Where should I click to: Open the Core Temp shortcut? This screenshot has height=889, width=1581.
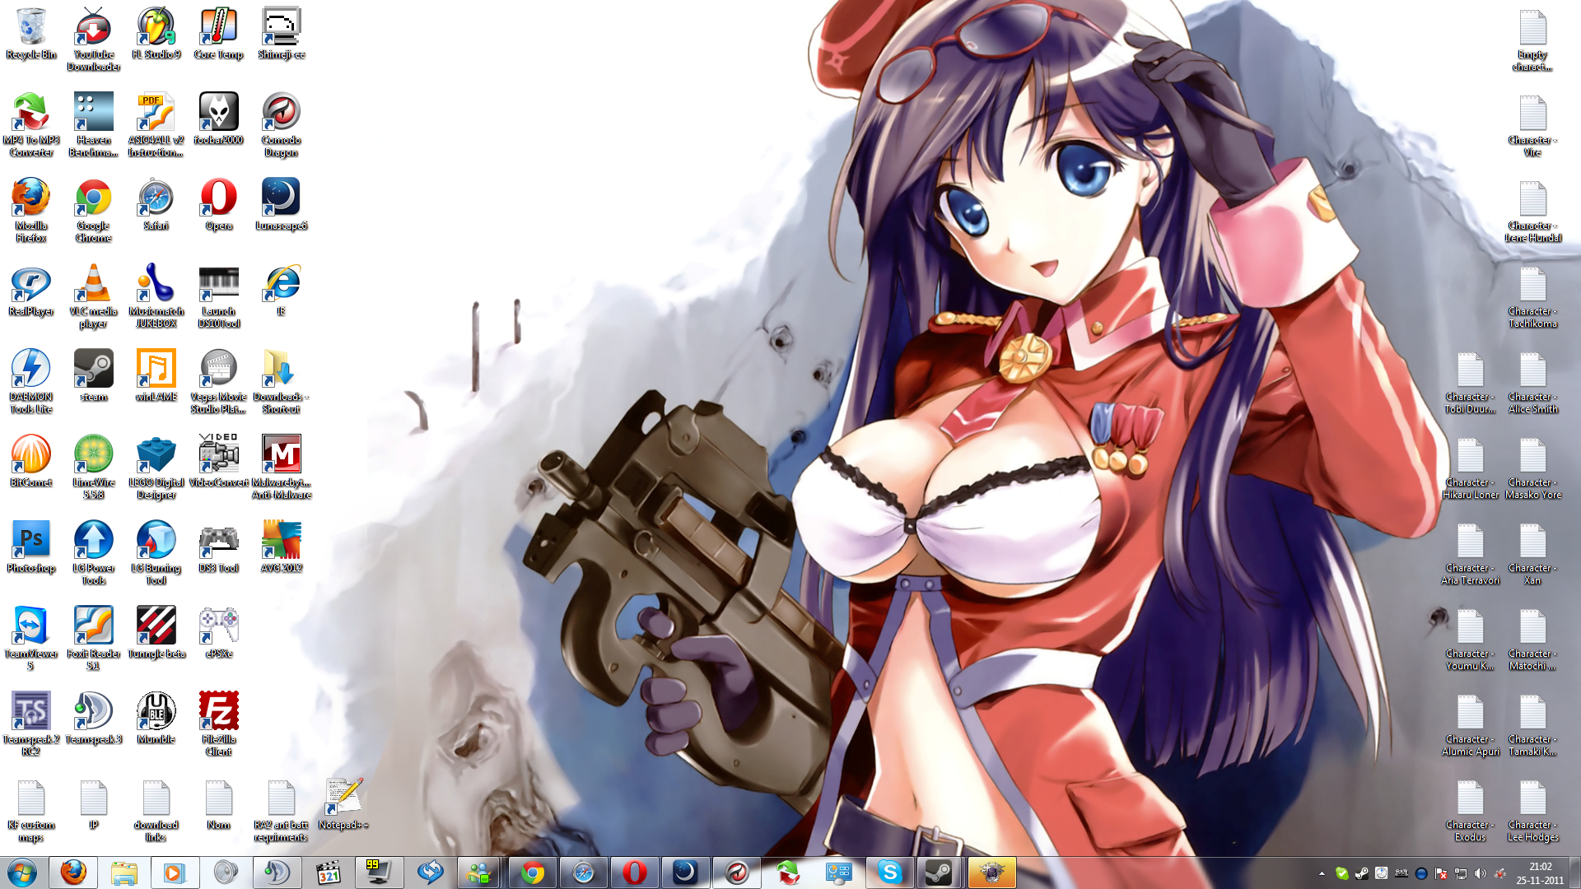point(219,35)
